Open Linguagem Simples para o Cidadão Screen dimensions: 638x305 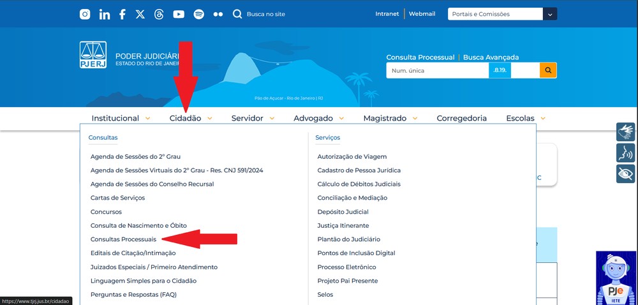(144, 281)
